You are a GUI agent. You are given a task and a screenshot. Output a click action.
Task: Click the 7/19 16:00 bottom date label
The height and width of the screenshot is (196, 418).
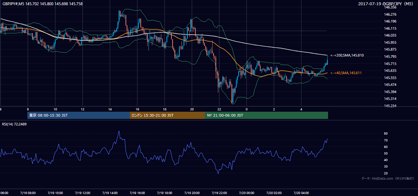click(x=137, y=193)
